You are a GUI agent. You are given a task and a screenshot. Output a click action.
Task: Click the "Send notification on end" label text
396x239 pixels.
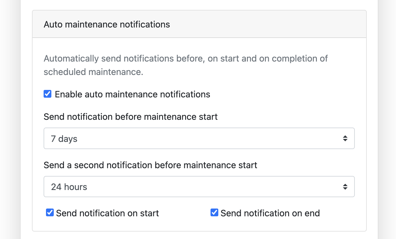270,213
